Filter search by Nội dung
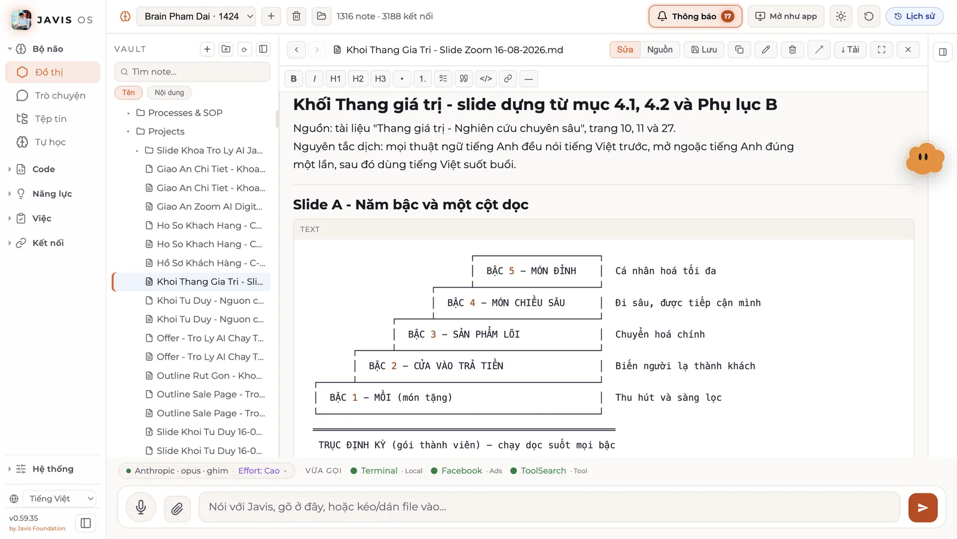957x539 pixels. click(169, 93)
